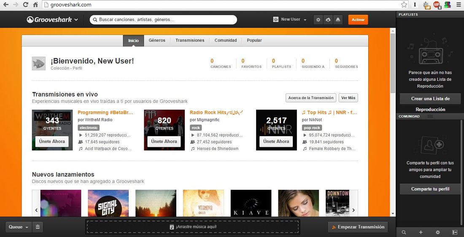This screenshot has height=237, width=464.
Task: Open the KIAVE album thumbnail
Action: point(251,203)
